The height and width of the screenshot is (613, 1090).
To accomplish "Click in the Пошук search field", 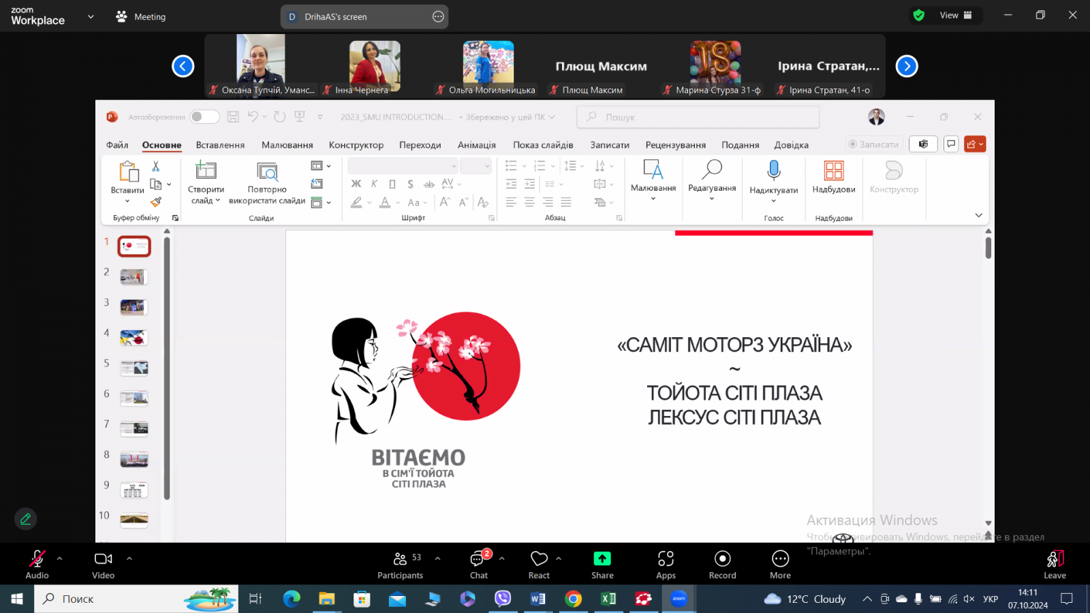I will (698, 117).
